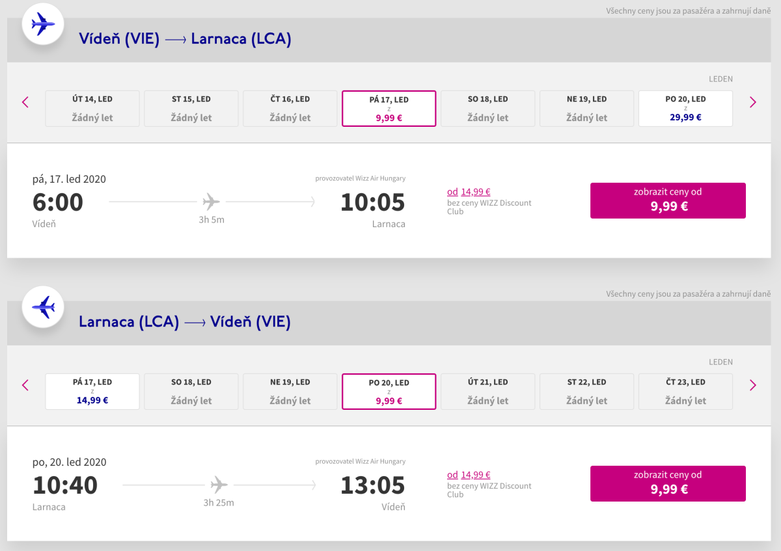Open return 'od 14,99 €' price link
The image size is (781, 551).
coord(469,475)
